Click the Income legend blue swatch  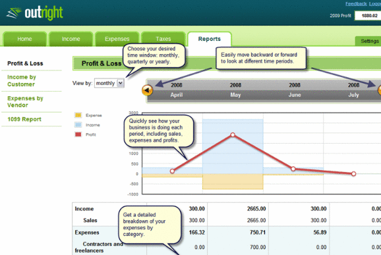(x=78, y=125)
